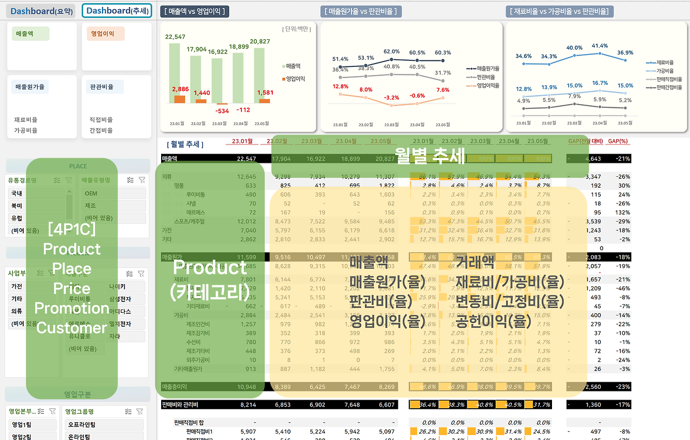Select 국내 in the 유통경로명 slicer

[35, 193]
